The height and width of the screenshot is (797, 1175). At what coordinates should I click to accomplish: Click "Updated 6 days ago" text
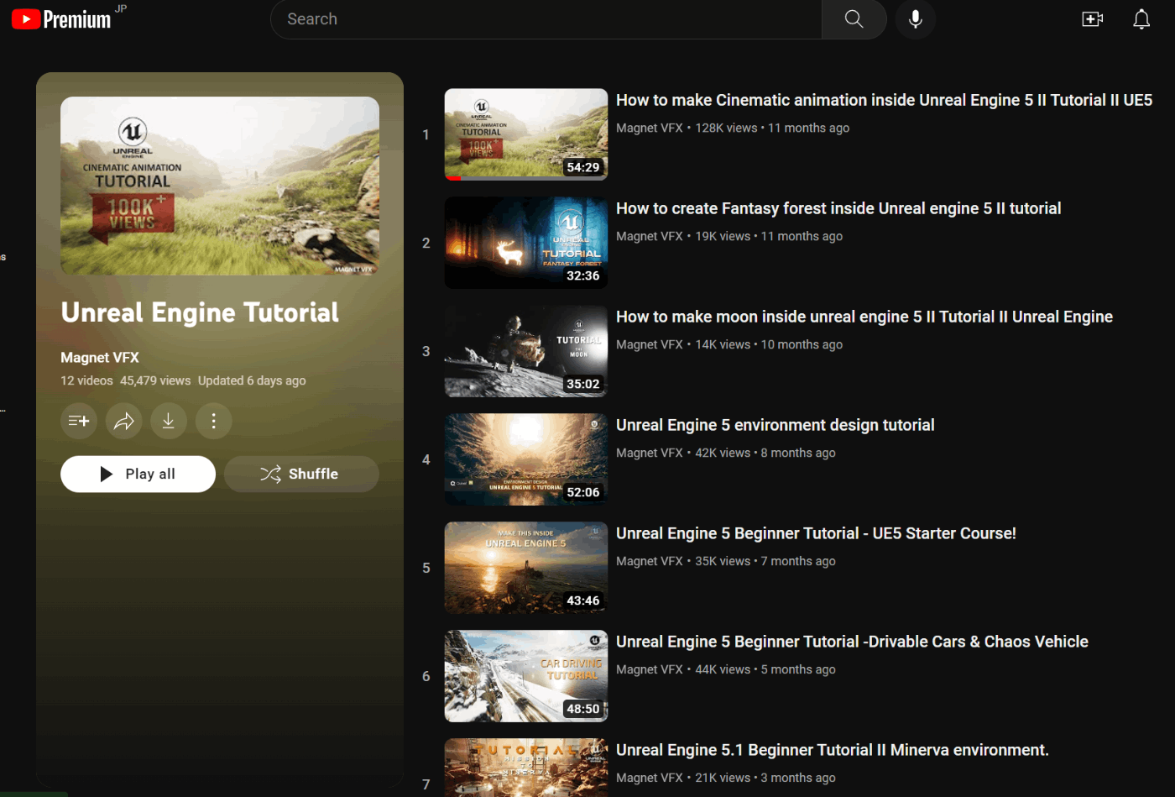252,380
